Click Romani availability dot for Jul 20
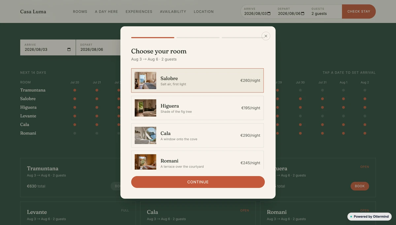Viewport: 396px width, 225px height. tap(75, 133)
